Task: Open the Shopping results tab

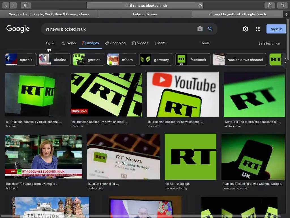Action: coord(116,43)
